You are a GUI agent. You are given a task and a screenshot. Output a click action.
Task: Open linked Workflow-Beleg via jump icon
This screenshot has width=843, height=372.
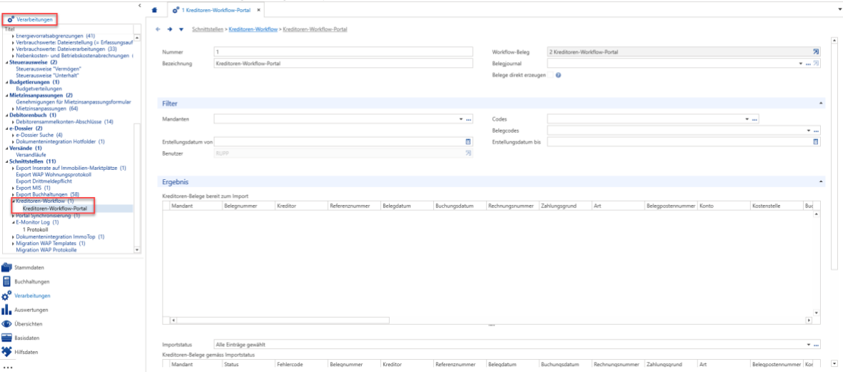click(816, 52)
